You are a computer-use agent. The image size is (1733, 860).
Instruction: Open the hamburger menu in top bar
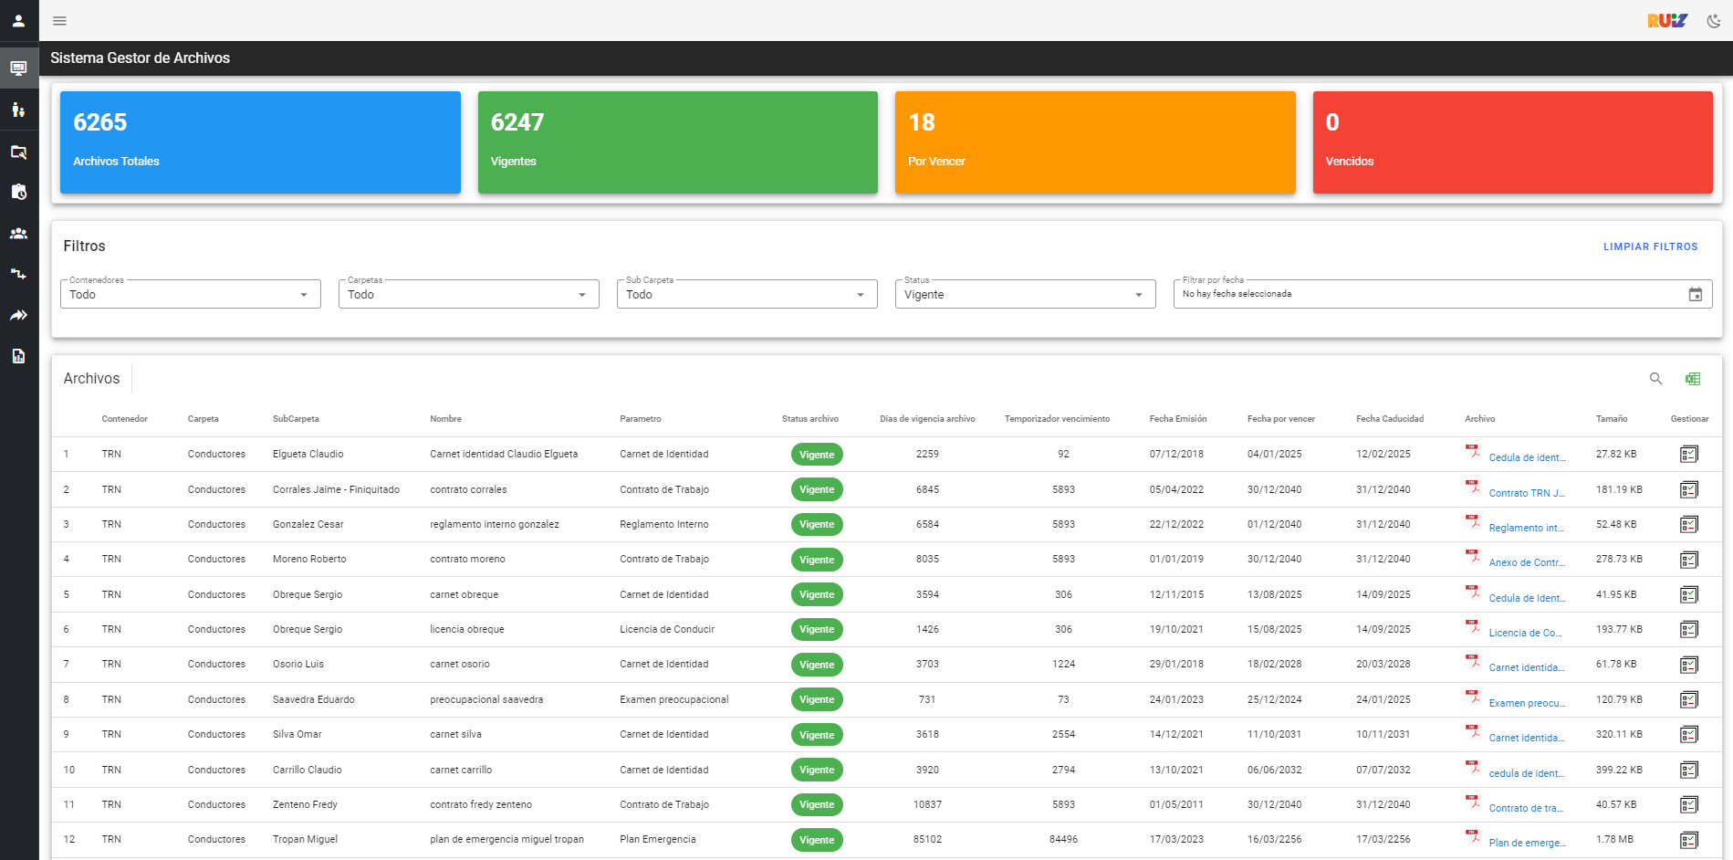(59, 21)
